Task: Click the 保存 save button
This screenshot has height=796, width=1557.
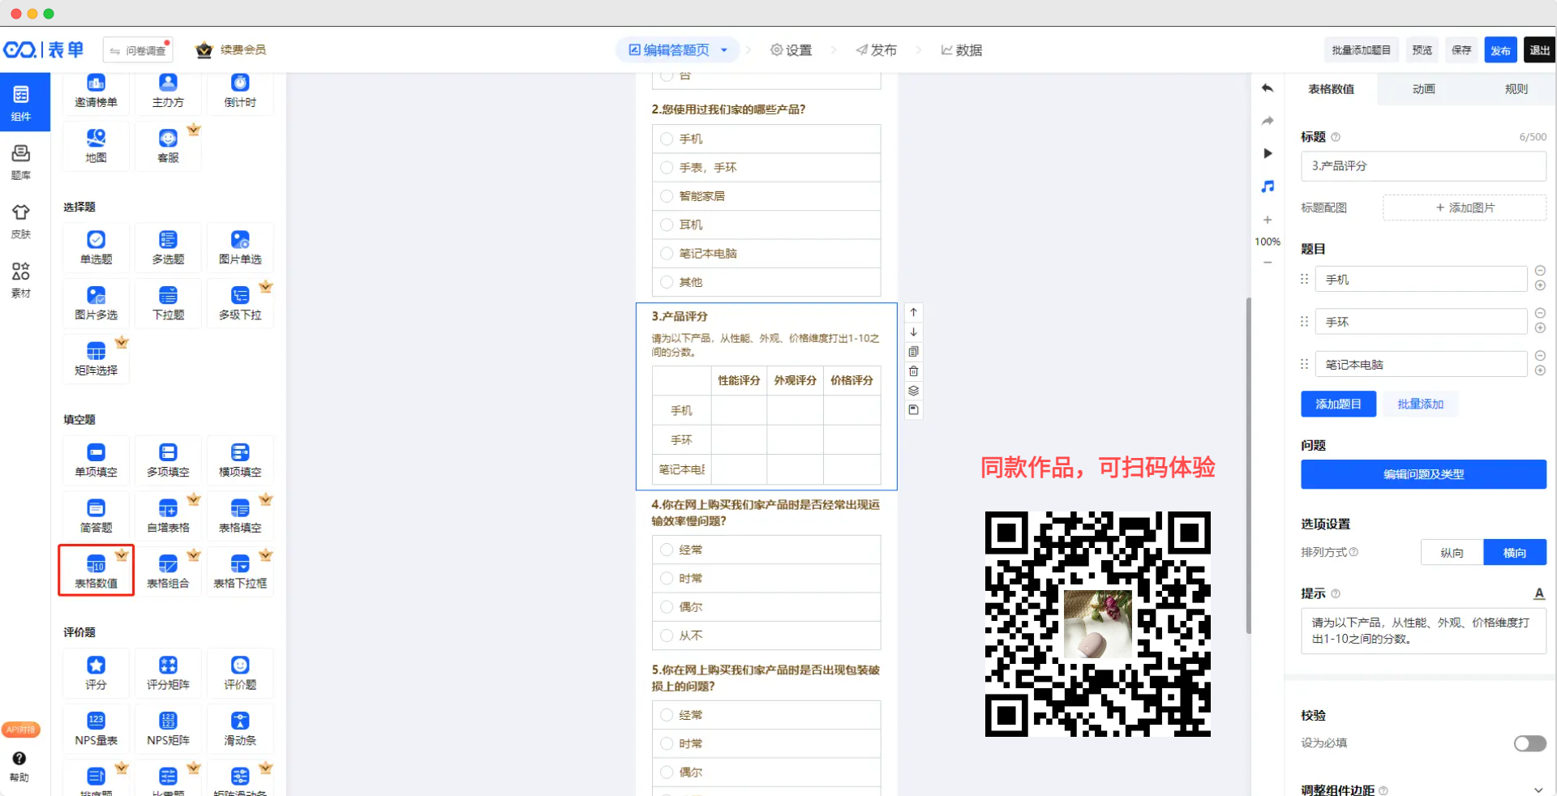Action: click(1461, 49)
